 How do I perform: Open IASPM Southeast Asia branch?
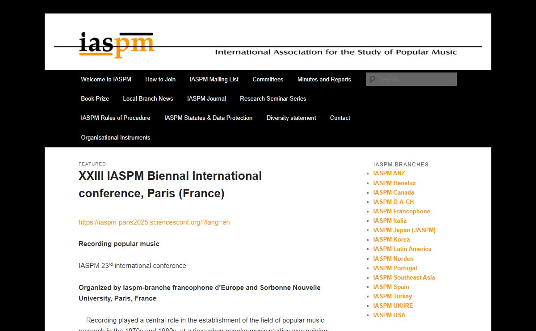click(404, 277)
